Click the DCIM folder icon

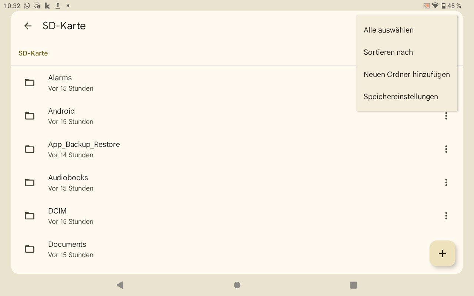pos(30,216)
